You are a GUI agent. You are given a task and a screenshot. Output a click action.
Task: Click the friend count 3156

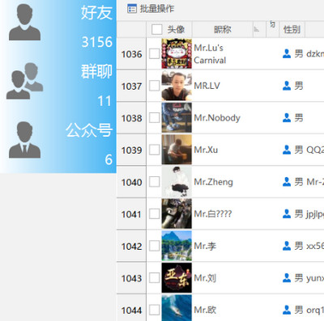97,42
